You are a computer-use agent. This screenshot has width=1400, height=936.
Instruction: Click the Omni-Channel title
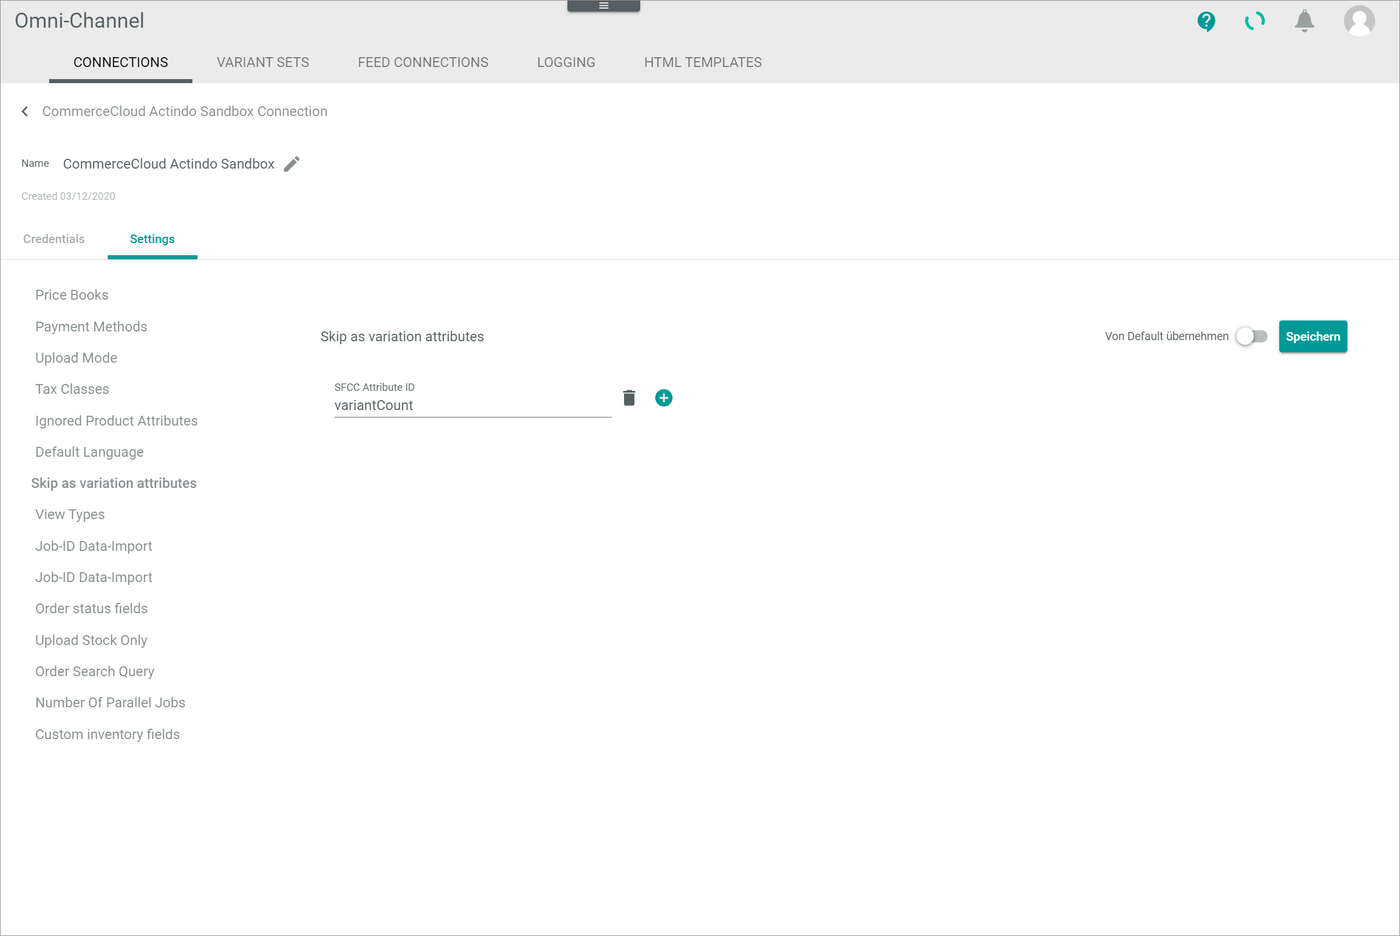tap(79, 21)
